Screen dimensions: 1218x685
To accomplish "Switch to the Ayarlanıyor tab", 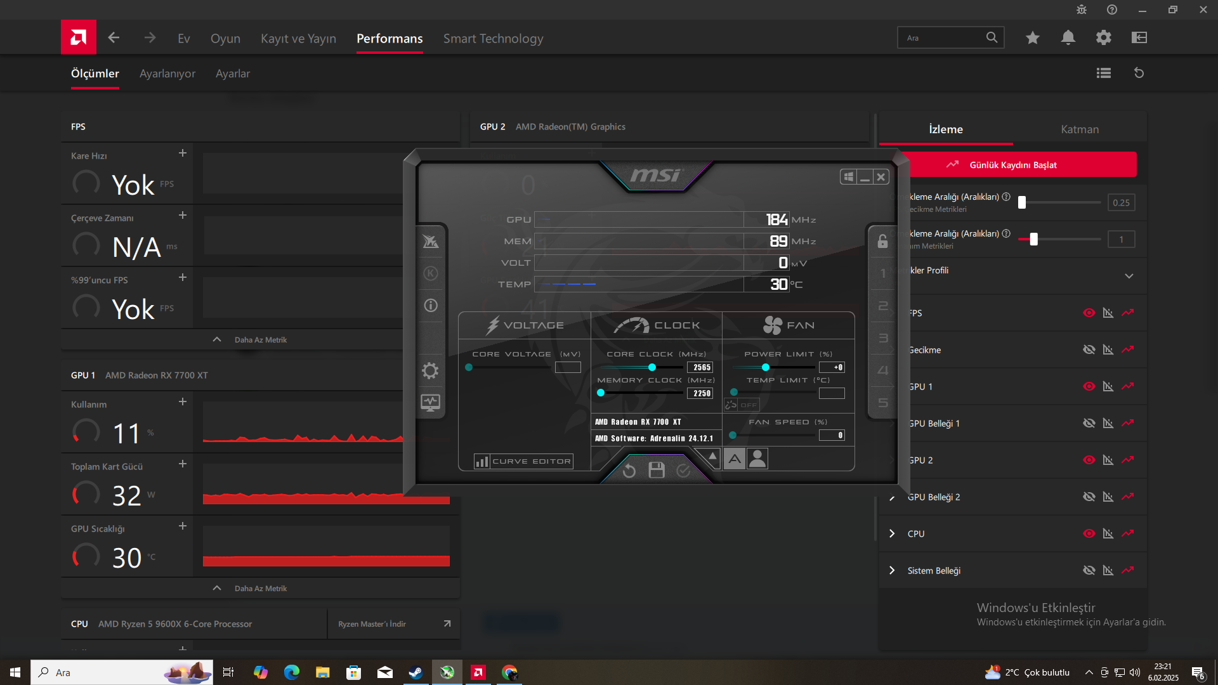I will pos(167,74).
